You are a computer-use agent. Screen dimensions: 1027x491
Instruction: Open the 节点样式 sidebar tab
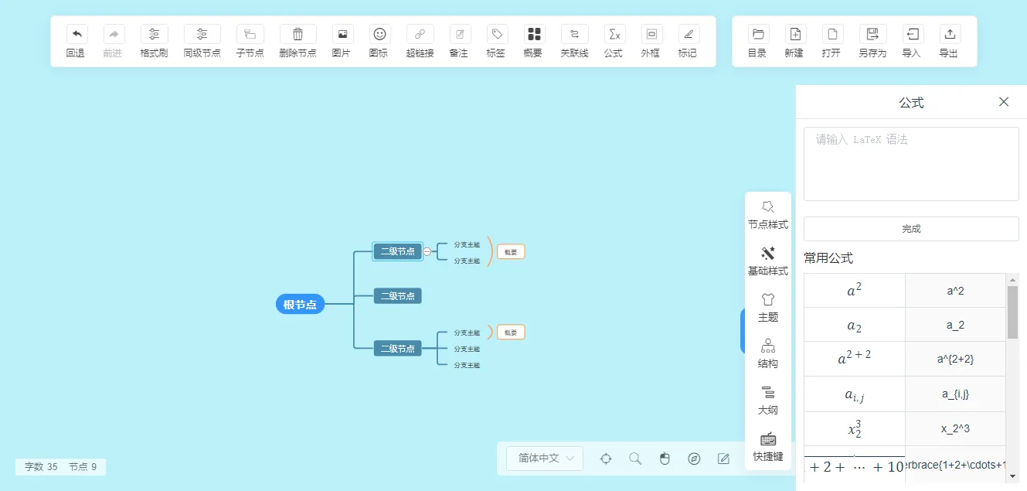767,215
